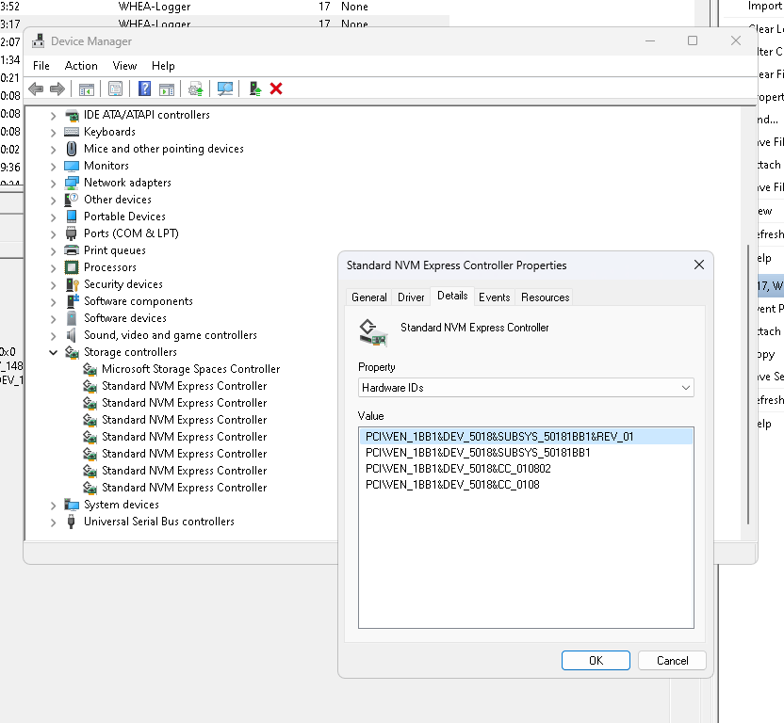
Task: Click the Portable Devices icon
Action: pos(72,217)
